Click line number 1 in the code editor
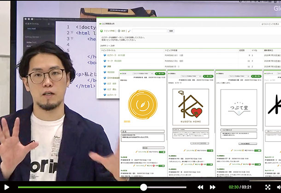Image resolution: width=281 pixels, height=193 pixels. pyautogui.click(x=68, y=27)
